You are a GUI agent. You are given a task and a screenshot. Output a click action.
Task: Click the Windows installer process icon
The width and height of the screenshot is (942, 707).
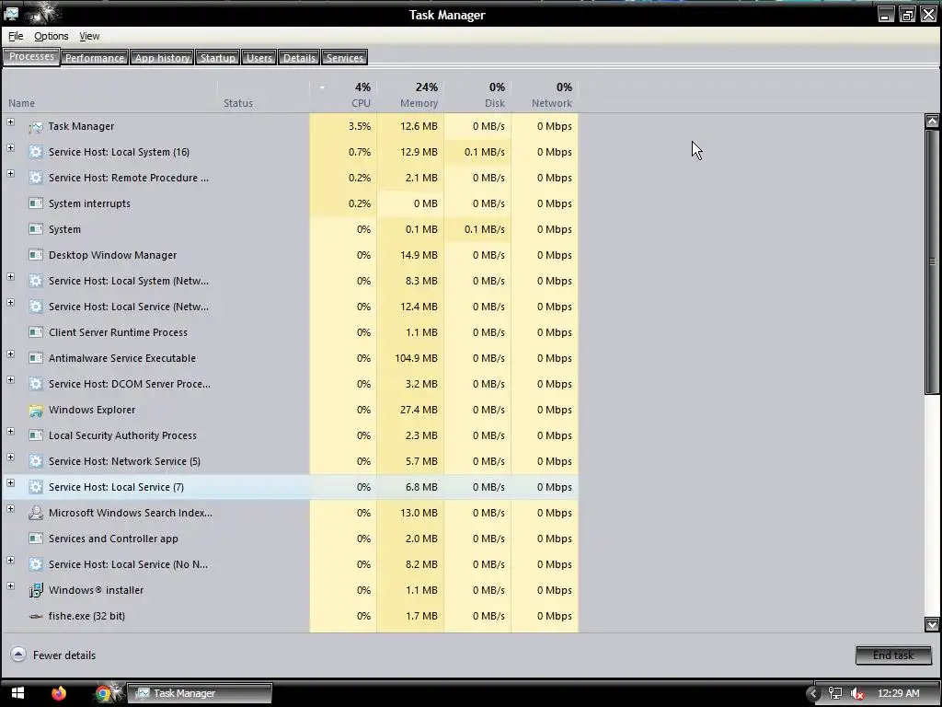tap(36, 590)
